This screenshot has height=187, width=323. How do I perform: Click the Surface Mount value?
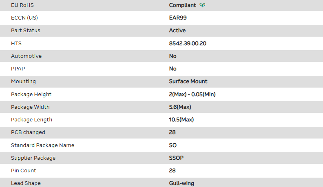pos(188,81)
